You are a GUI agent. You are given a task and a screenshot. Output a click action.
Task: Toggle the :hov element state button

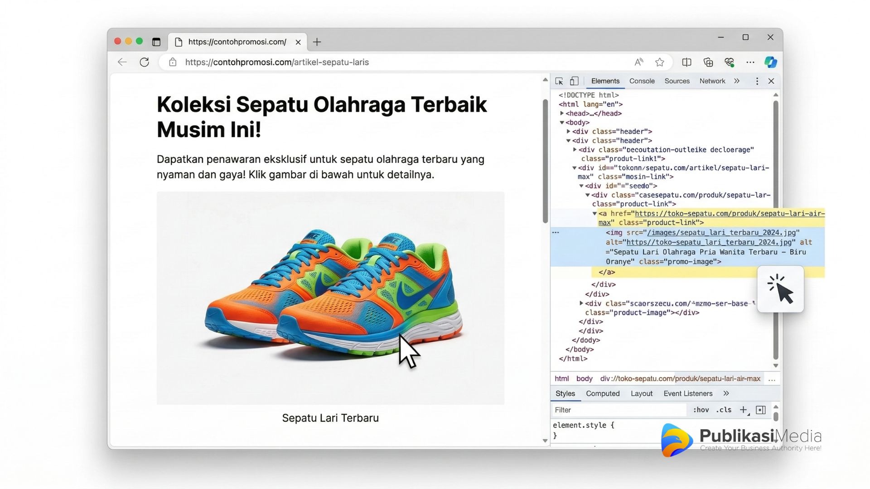[x=701, y=410]
